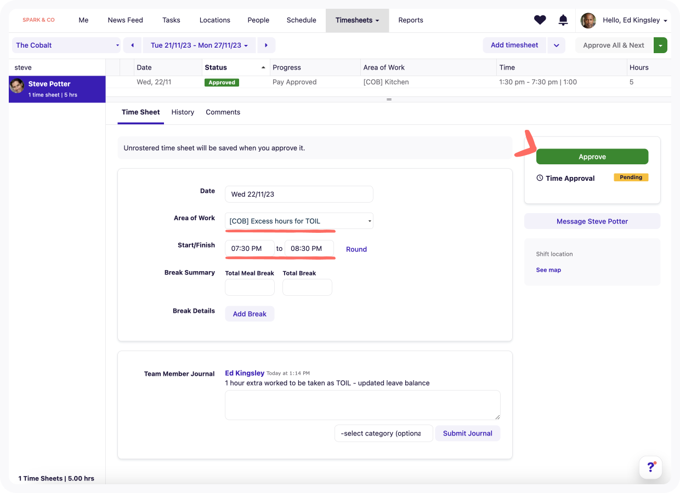This screenshot has width=680, height=493.
Task: Select the Time Sheet tab
Action: tap(141, 112)
